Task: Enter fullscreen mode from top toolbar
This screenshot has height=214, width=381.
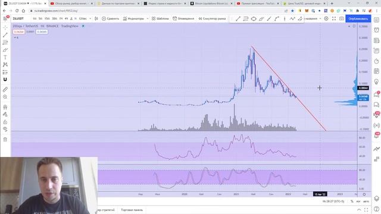Action: [x=334, y=18]
